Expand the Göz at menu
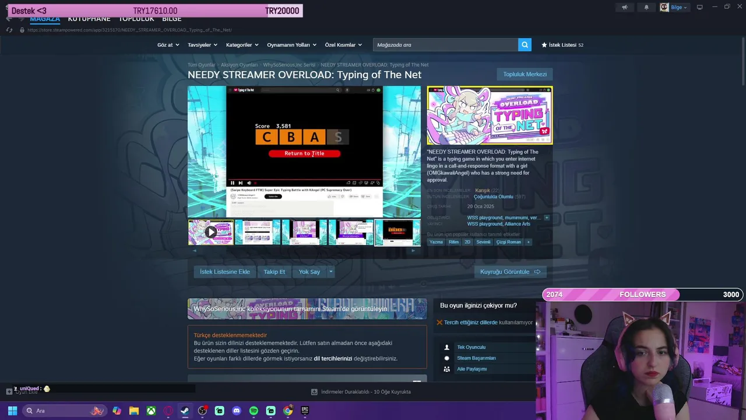746x420 pixels. click(168, 45)
